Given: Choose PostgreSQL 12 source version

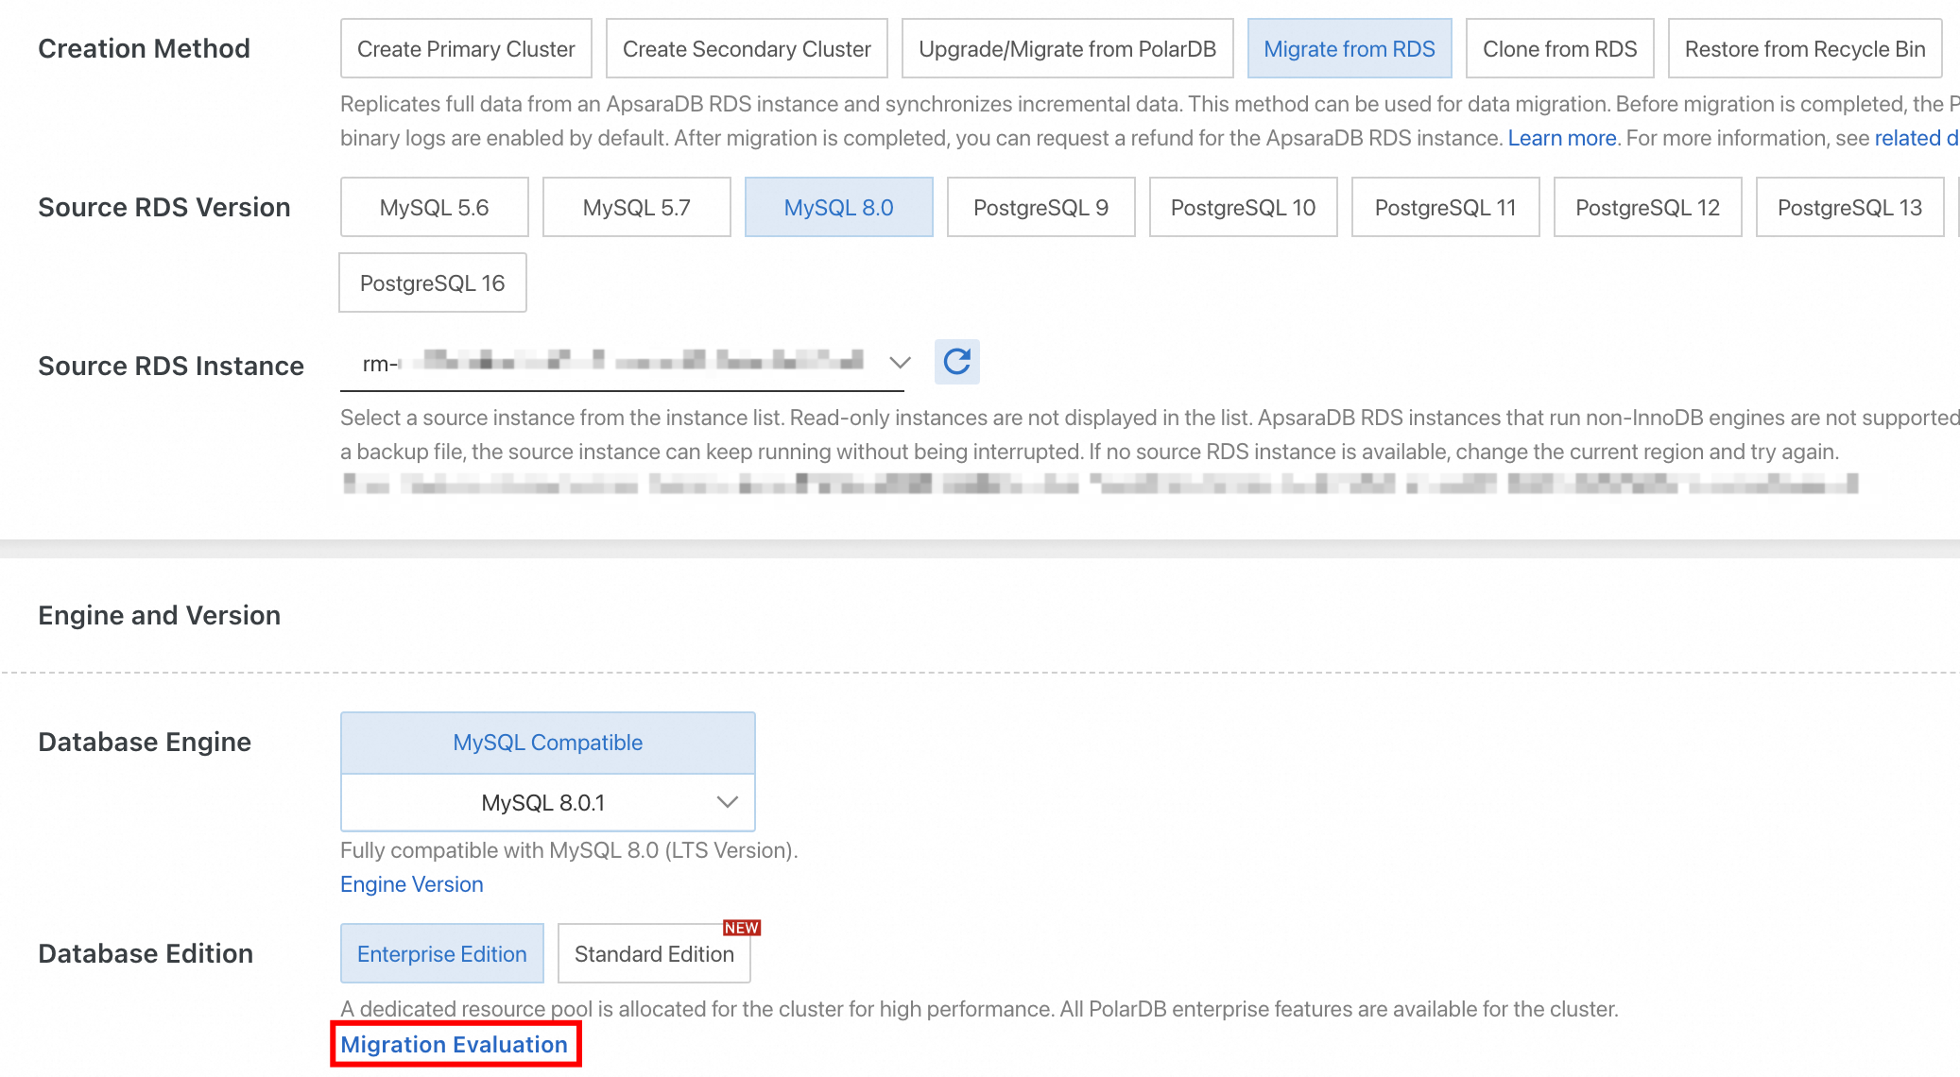Looking at the screenshot, I should [x=1647, y=208].
